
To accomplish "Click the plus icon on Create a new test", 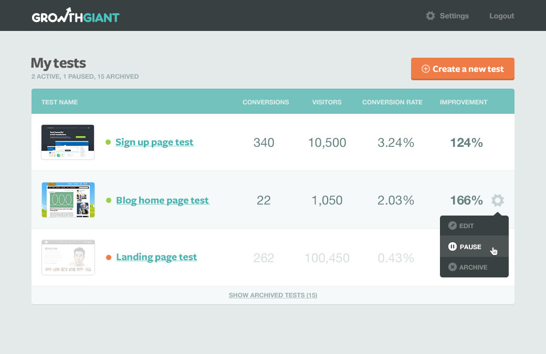I will (426, 69).
